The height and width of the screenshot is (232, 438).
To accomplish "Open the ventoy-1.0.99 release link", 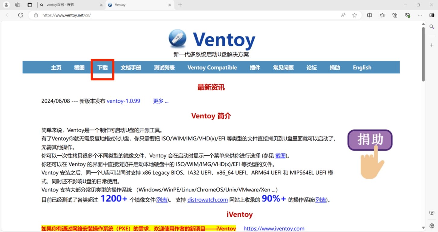I will (124, 101).
